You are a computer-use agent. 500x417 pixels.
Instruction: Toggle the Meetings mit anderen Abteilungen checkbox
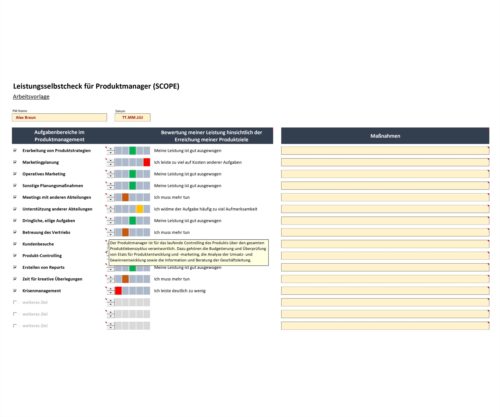pos(15,197)
